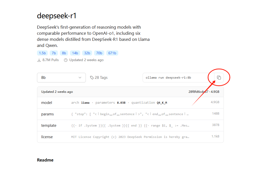Open the model file row
The height and width of the screenshot is (179, 256).
click(130, 103)
